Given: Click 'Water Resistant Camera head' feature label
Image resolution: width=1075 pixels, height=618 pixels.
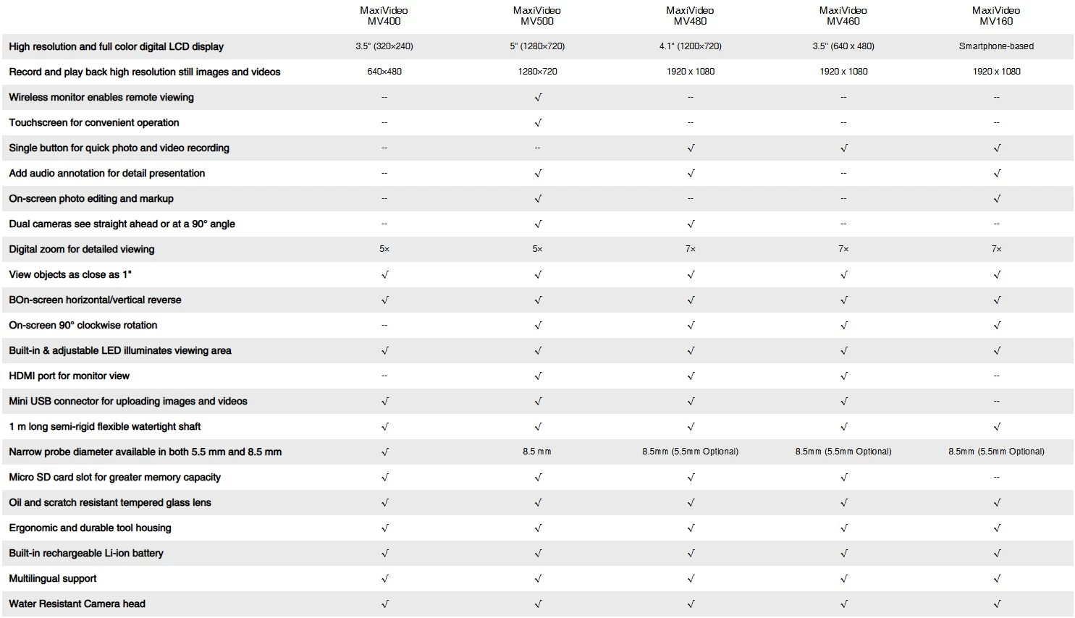Looking at the screenshot, I should (x=77, y=604).
